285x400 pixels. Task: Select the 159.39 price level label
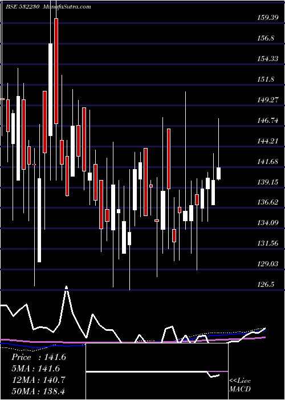click(267, 18)
